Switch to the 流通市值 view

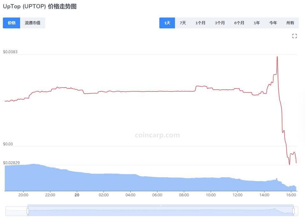click(33, 23)
